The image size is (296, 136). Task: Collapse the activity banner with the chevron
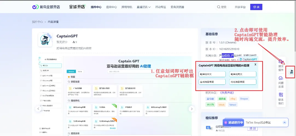point(285,123)
